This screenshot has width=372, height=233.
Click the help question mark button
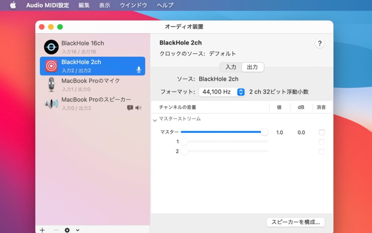tap(319, 44)
